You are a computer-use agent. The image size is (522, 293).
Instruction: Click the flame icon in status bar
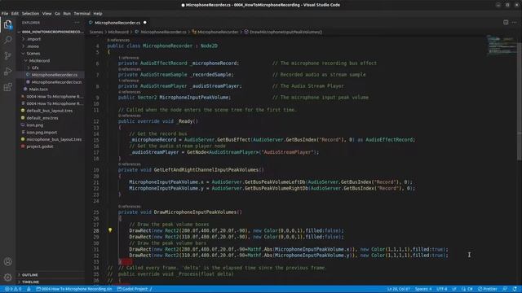29,289
